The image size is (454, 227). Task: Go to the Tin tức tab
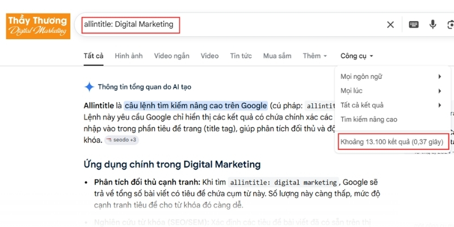click(x=241, y=56)
